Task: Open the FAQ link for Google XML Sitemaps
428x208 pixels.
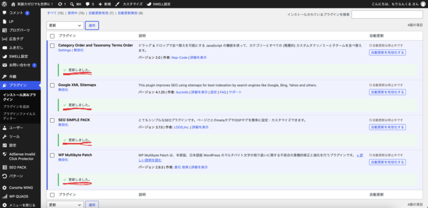Action: point(223,93)
